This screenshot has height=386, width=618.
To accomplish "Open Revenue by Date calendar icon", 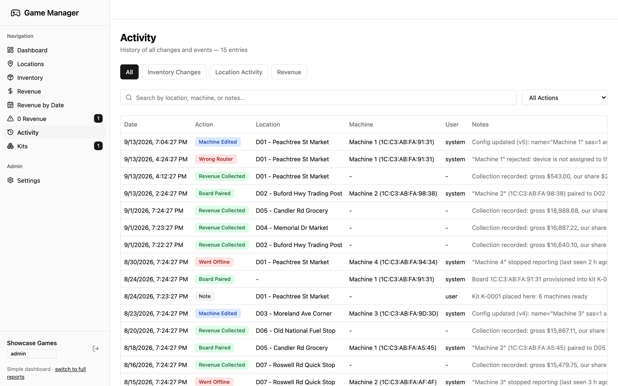I will click(x=10, y=105).
